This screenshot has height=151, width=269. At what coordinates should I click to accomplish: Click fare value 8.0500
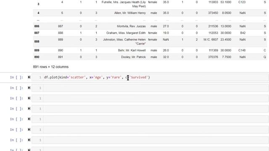pos(227,13)
